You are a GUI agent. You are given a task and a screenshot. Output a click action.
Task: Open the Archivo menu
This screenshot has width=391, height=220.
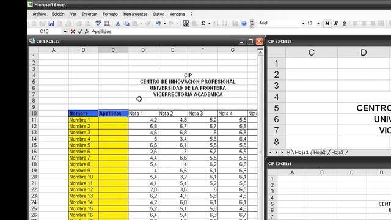coord(39,14)
